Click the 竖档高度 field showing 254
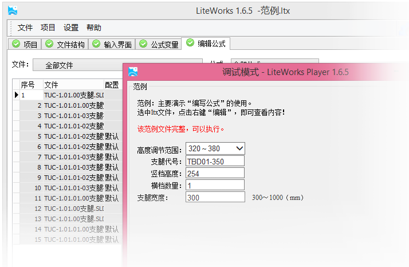The width and height of the screenshot is (409, 267). 215,173
